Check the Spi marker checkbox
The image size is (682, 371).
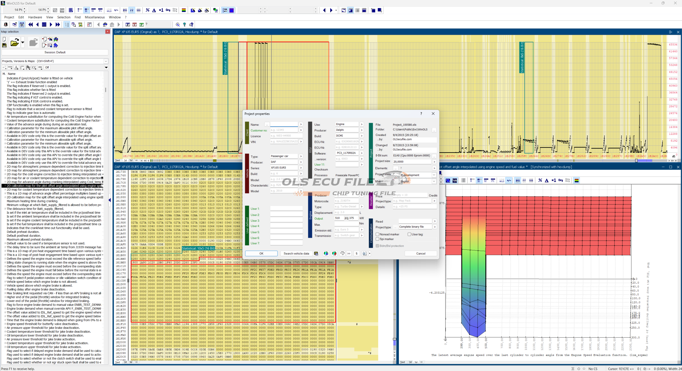377,239
